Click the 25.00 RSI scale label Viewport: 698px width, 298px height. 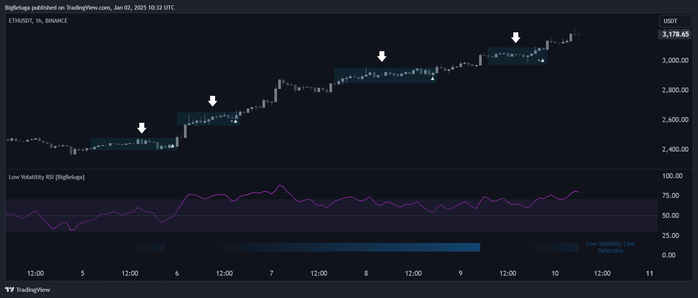pos(670,236)
